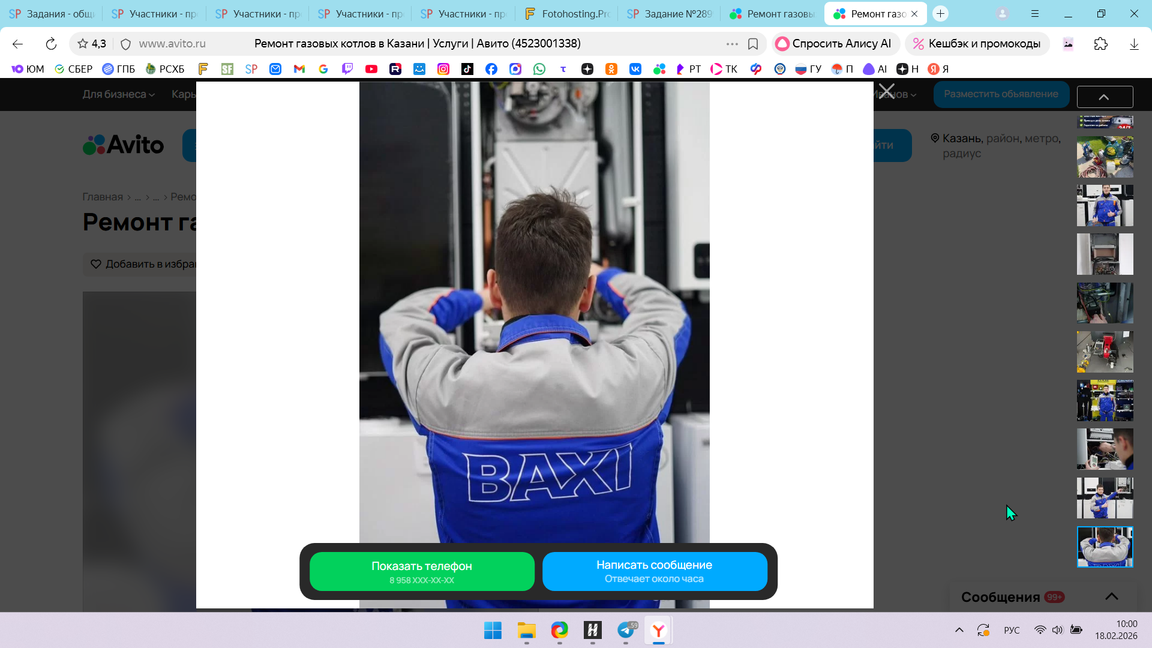Click the YouTube bookmark icon
1152x648 pixels.
point(371,69)
